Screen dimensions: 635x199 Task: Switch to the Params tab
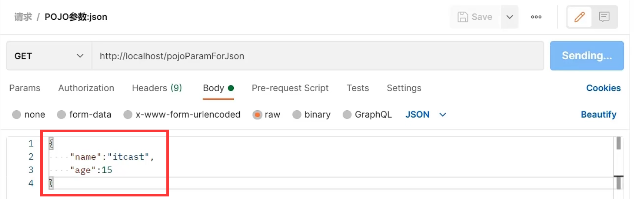tap(25, 88)
